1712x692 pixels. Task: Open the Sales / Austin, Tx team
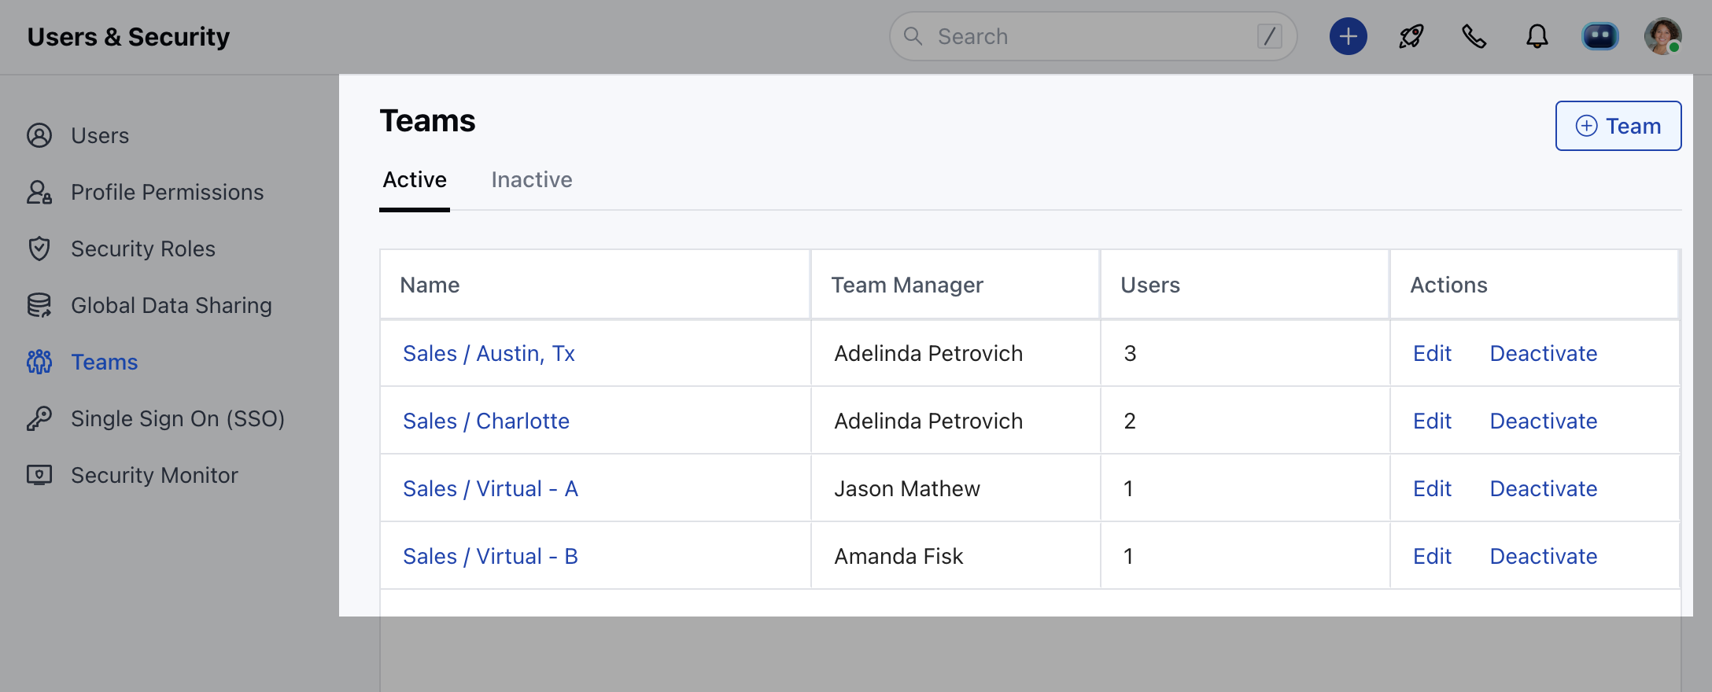[489, 354]
